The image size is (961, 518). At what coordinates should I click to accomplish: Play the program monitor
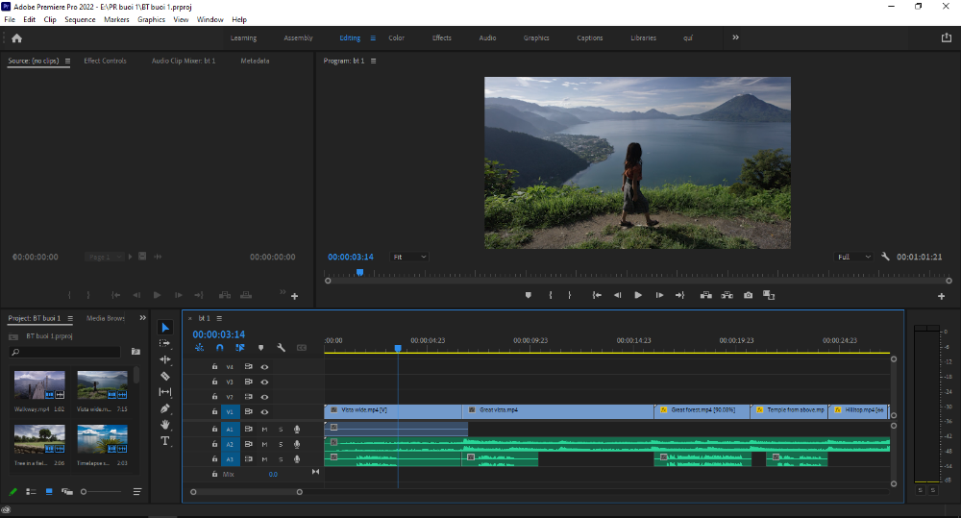(638, 295)
